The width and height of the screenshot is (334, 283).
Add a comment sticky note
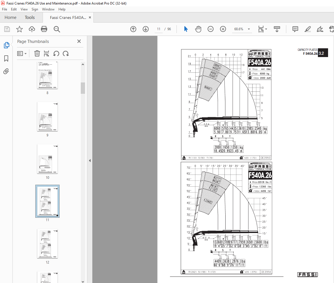coord(295,29)
